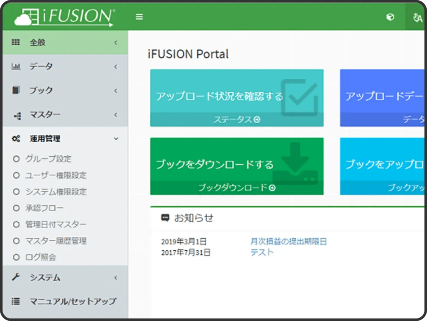
Task: Click the cyan ブックをアップロード tile
Action: 382,166
